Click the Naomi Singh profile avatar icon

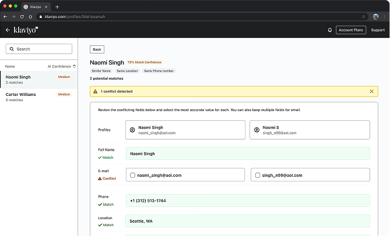coord(132,130)
